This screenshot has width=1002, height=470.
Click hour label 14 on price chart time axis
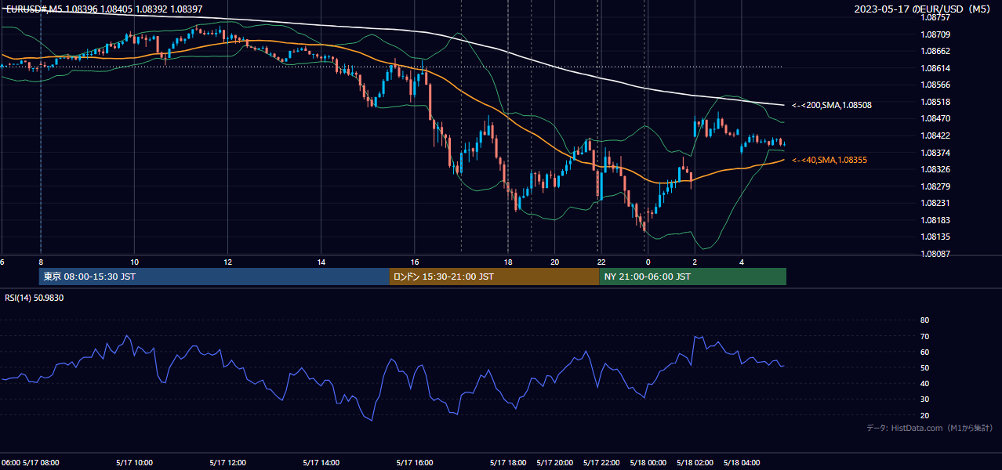point(321,262)
